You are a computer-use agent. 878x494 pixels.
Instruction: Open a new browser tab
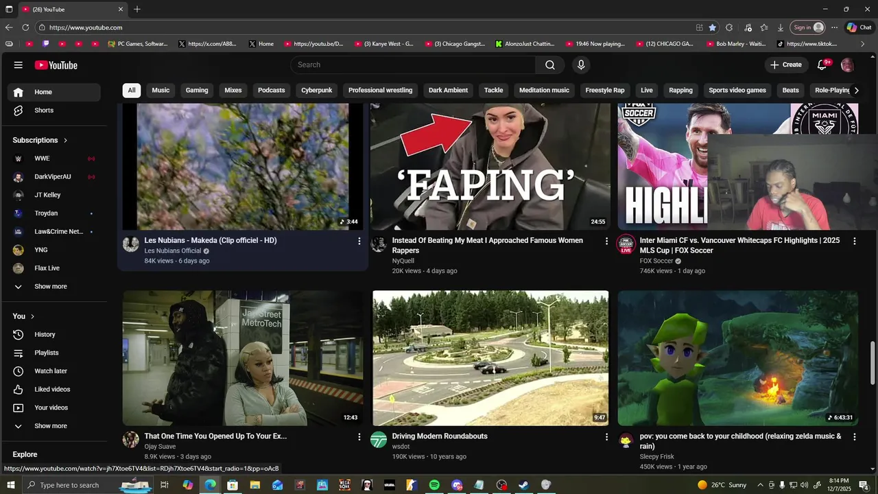coord(137,10)
